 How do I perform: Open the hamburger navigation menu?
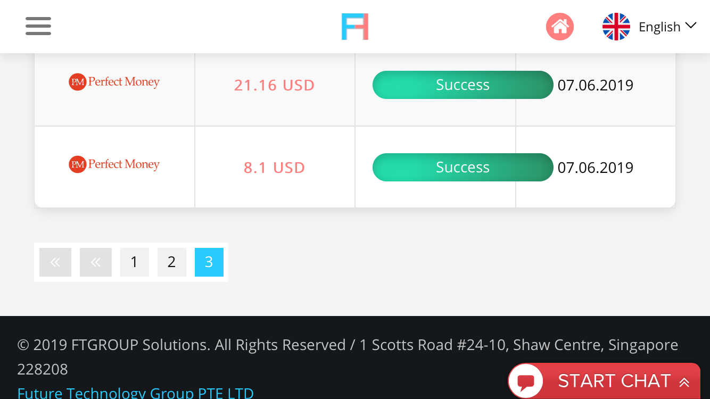pos(38,26)
